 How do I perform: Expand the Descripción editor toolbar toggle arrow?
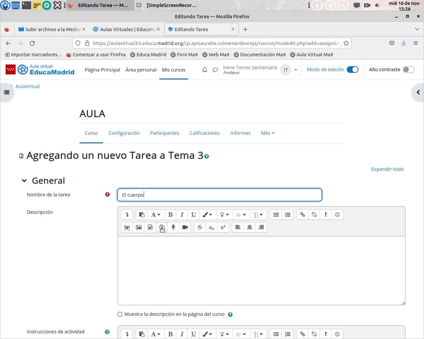tap(127, 215)
